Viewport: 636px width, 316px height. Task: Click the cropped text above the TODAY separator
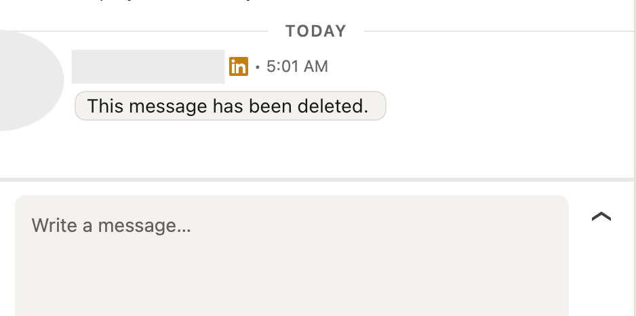(170, 3)
